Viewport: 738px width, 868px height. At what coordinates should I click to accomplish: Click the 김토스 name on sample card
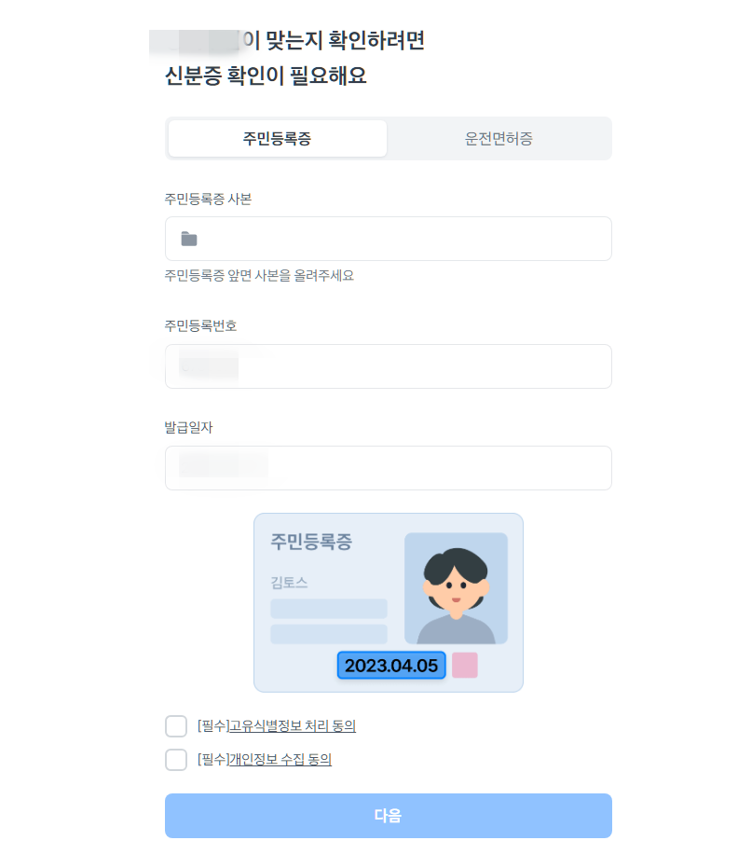tap(289, 583)
